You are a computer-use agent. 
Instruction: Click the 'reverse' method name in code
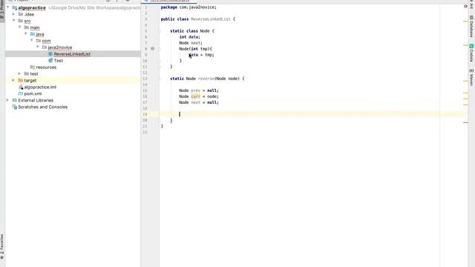click(x=206, y=79)
